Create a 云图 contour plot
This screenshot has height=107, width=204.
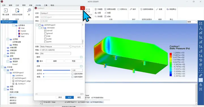(x=98, y=13)
